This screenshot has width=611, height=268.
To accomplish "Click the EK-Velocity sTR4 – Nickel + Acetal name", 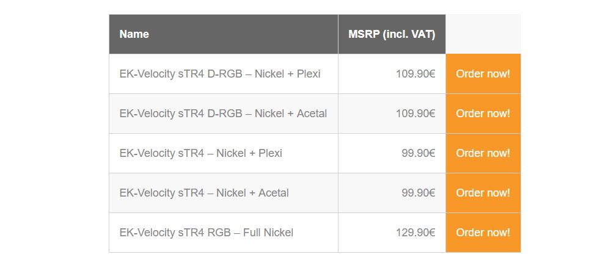I will (204, 193).
